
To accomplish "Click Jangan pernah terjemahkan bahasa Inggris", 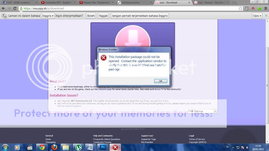I will [x=140, y=15].
